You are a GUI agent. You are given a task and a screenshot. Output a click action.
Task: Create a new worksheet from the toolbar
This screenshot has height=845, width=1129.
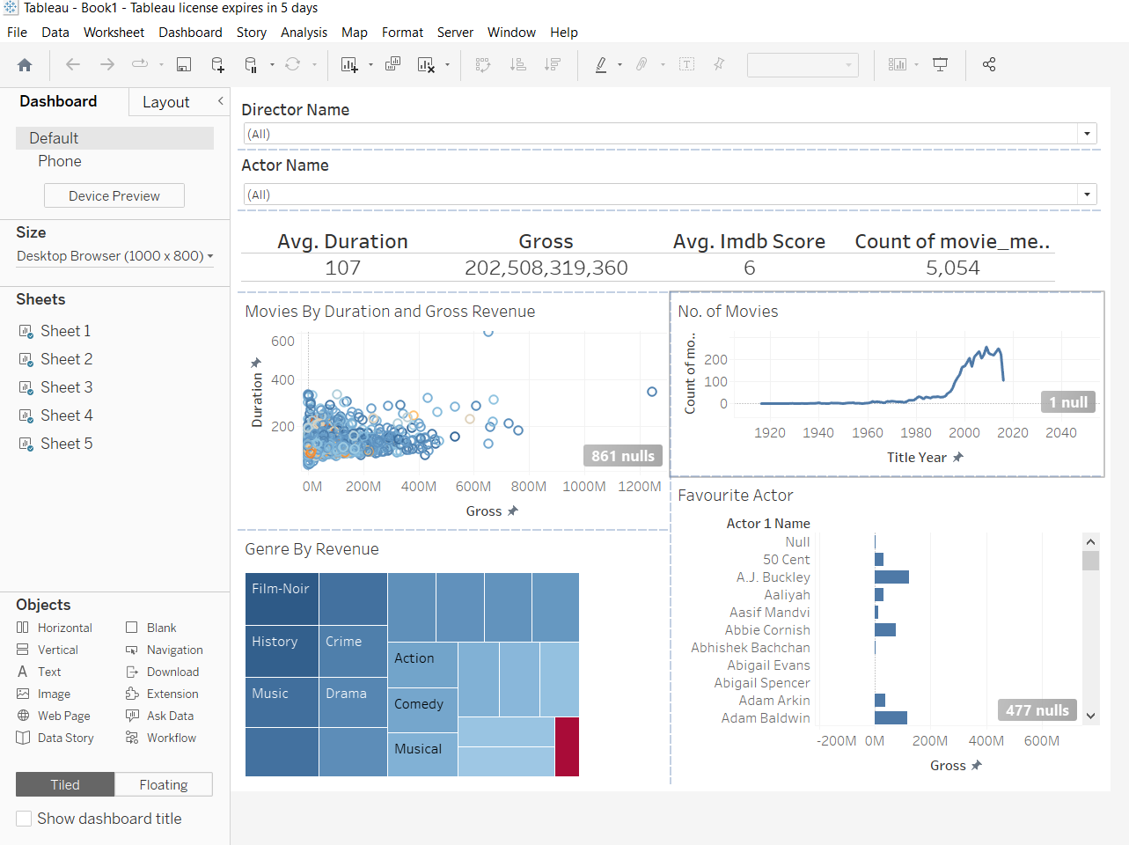(x=349, y=64)
